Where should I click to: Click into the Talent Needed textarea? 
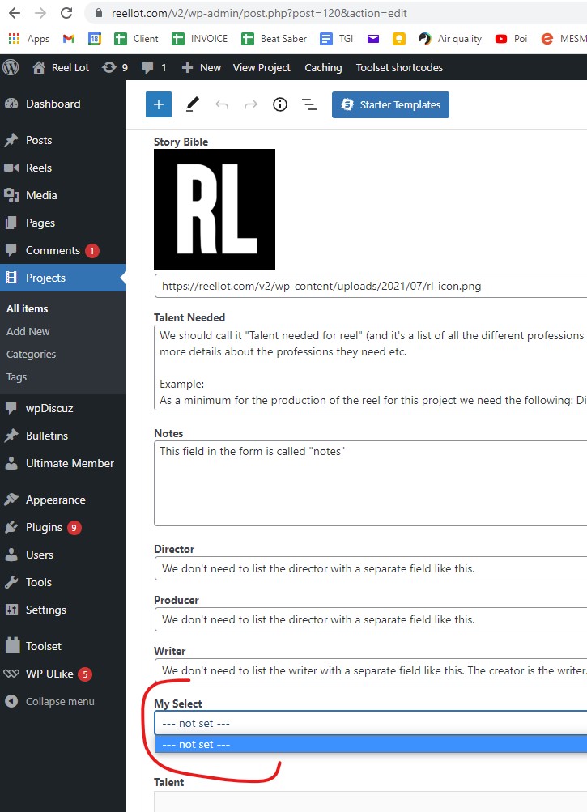(371, 368)
